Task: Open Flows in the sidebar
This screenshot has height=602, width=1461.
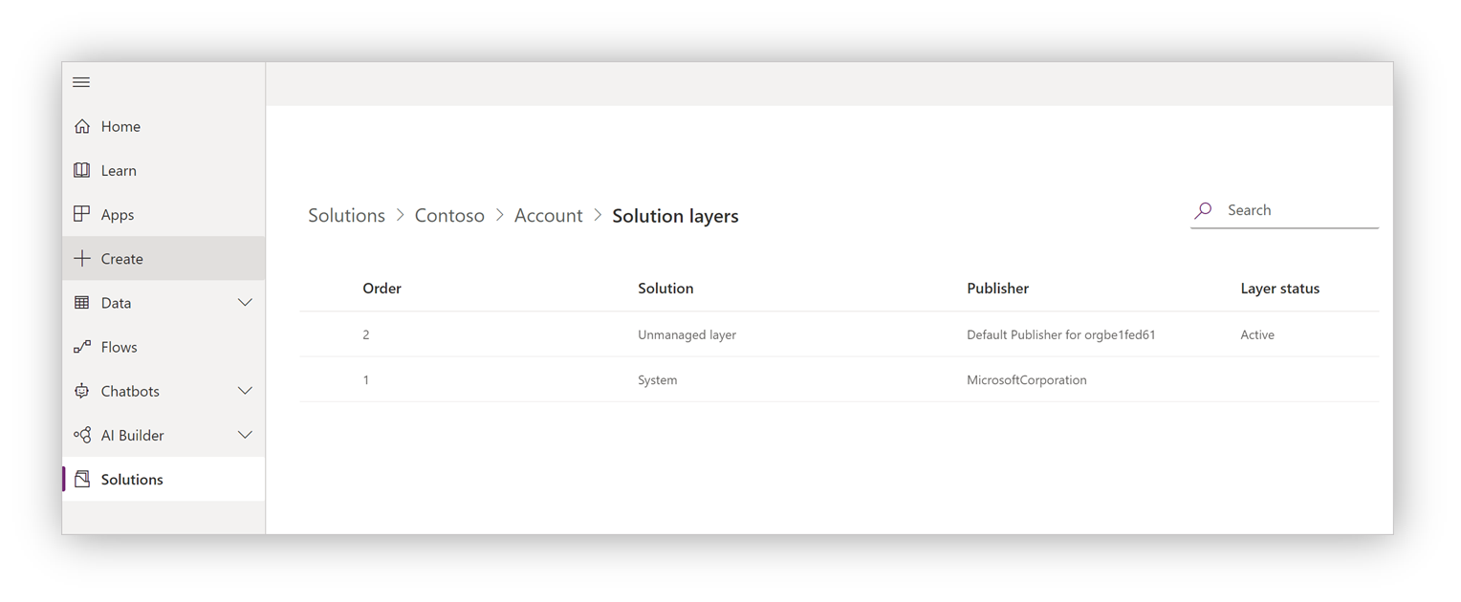Action: coord(164,347)
